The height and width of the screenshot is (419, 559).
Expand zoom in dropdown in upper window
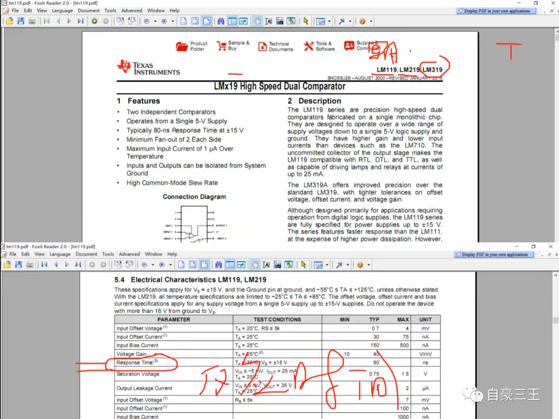coord(172,21)
